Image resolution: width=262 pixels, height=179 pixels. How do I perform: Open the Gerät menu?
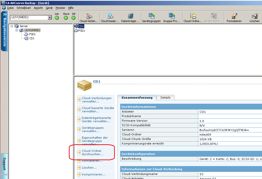(x=49, y=8)
